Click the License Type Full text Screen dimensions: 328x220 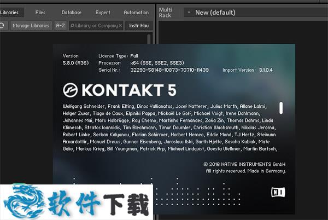pos(118,56)
